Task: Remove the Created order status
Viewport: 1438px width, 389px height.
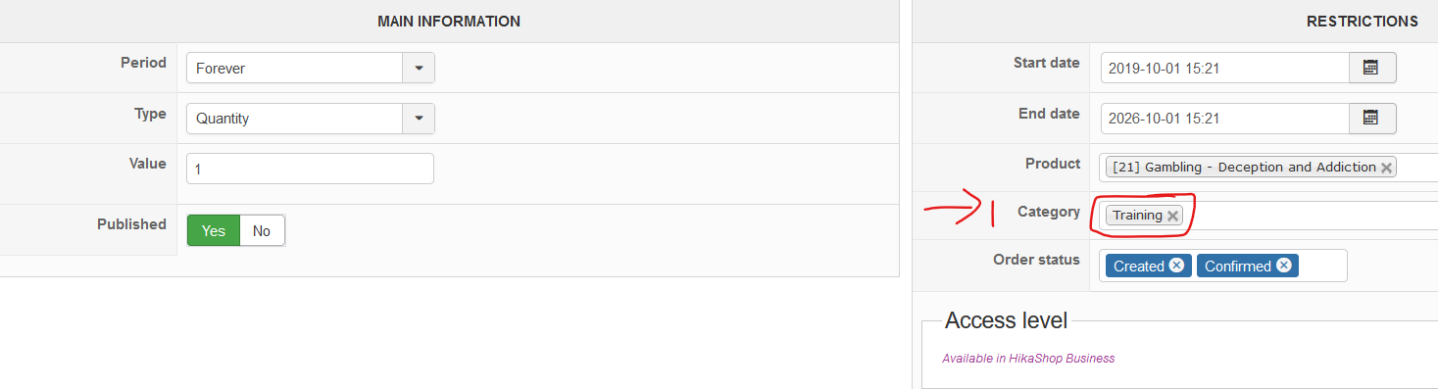Action: (1176, 266)
